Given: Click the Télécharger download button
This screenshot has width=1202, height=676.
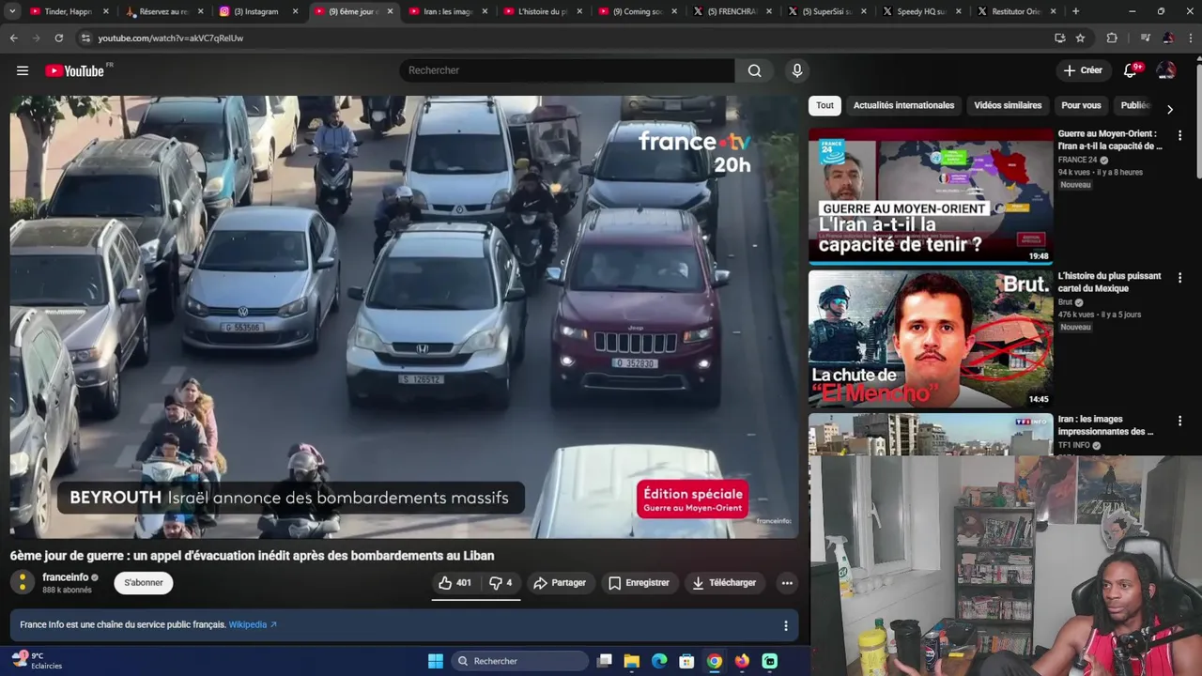Looking at the screenshot, I should pos(724,583).
